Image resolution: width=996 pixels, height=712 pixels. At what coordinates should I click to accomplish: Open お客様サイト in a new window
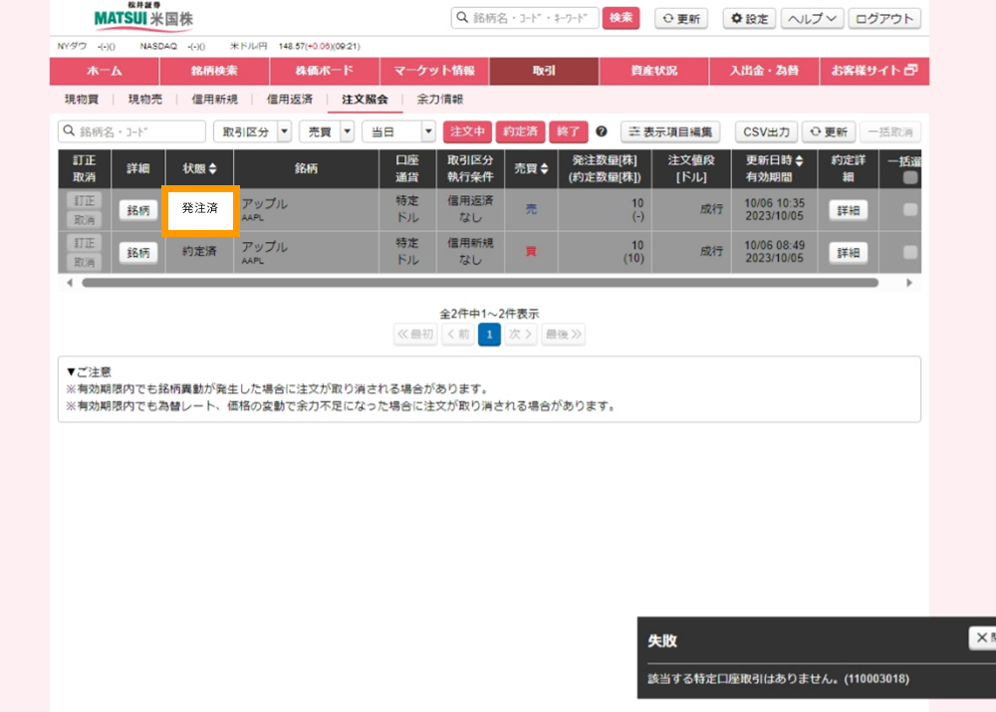pos(874,71)
